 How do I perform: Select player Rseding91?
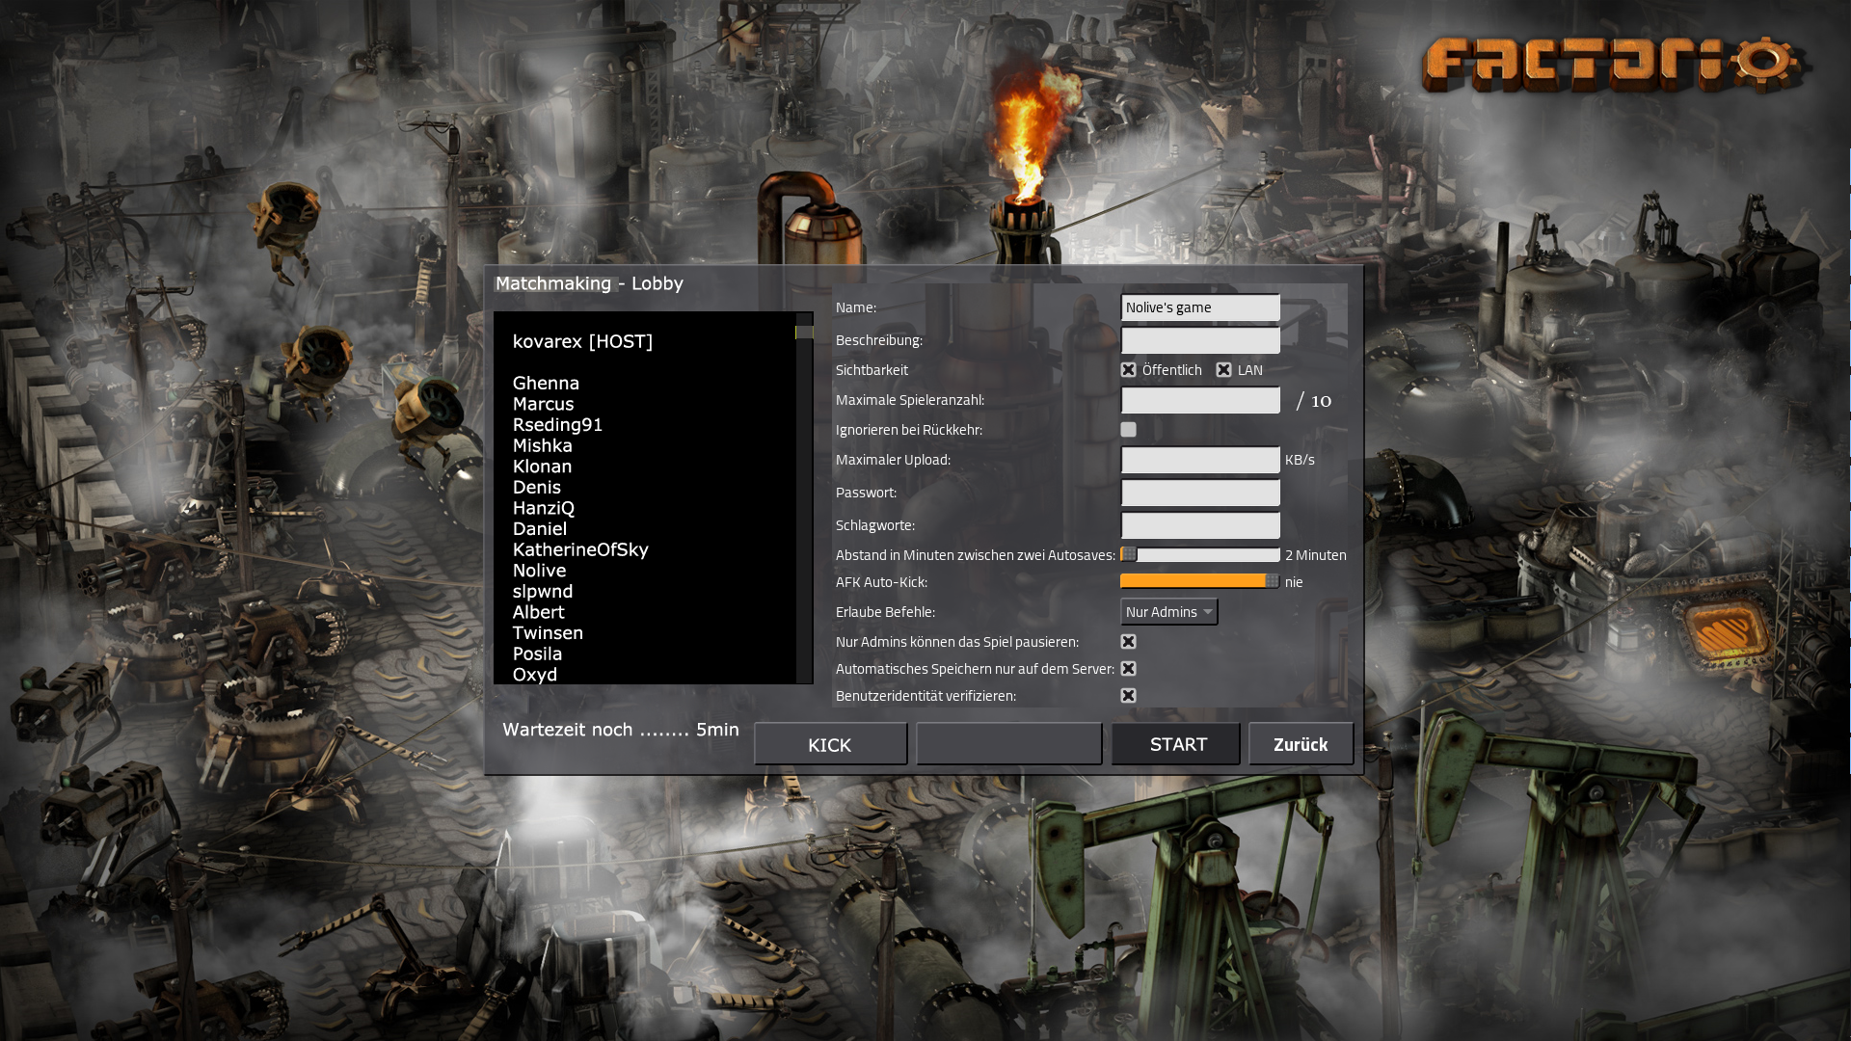[557, 425]
